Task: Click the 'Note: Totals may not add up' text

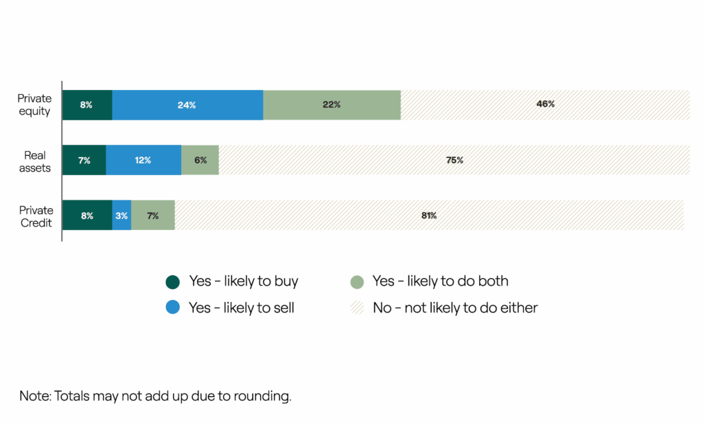Action: coord(156,396)
